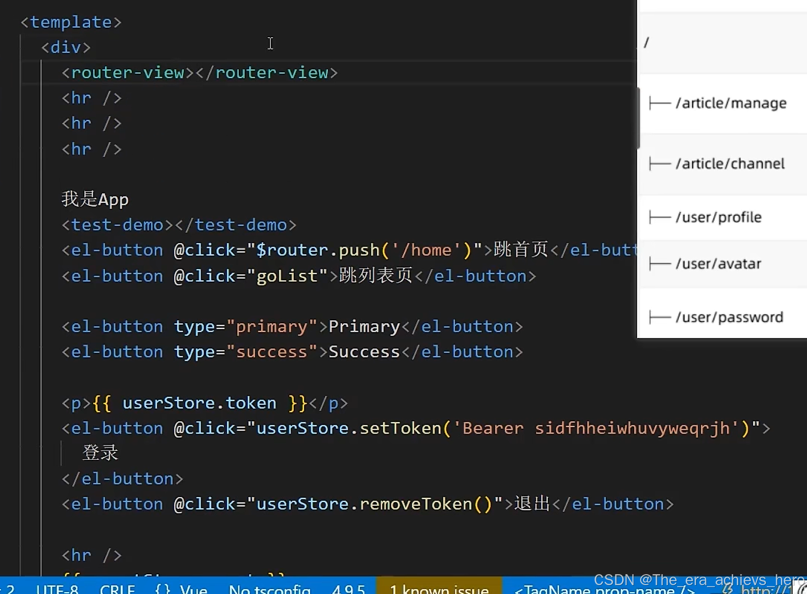The width and height of the screenshot is (807, 594).
Task: Click the type="success" el-button line
Action: 292,352
